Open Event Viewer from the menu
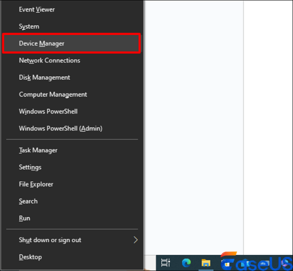This screenshot has width=293, height=271. 37,9
